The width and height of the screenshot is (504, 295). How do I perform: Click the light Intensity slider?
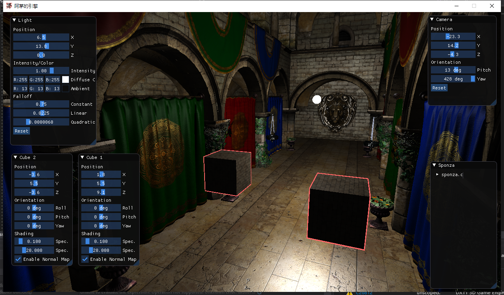tap(41, 71)
